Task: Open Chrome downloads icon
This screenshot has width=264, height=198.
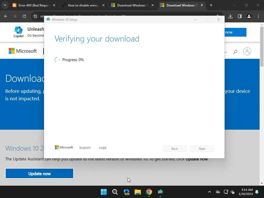Action: pos(230,16)
